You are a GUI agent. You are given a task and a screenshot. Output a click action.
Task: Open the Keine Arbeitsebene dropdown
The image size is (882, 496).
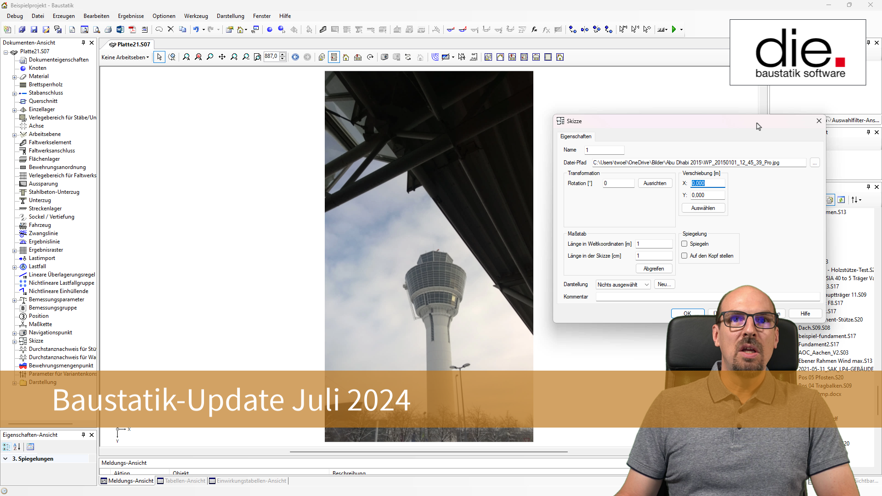[x=125, y=57]
